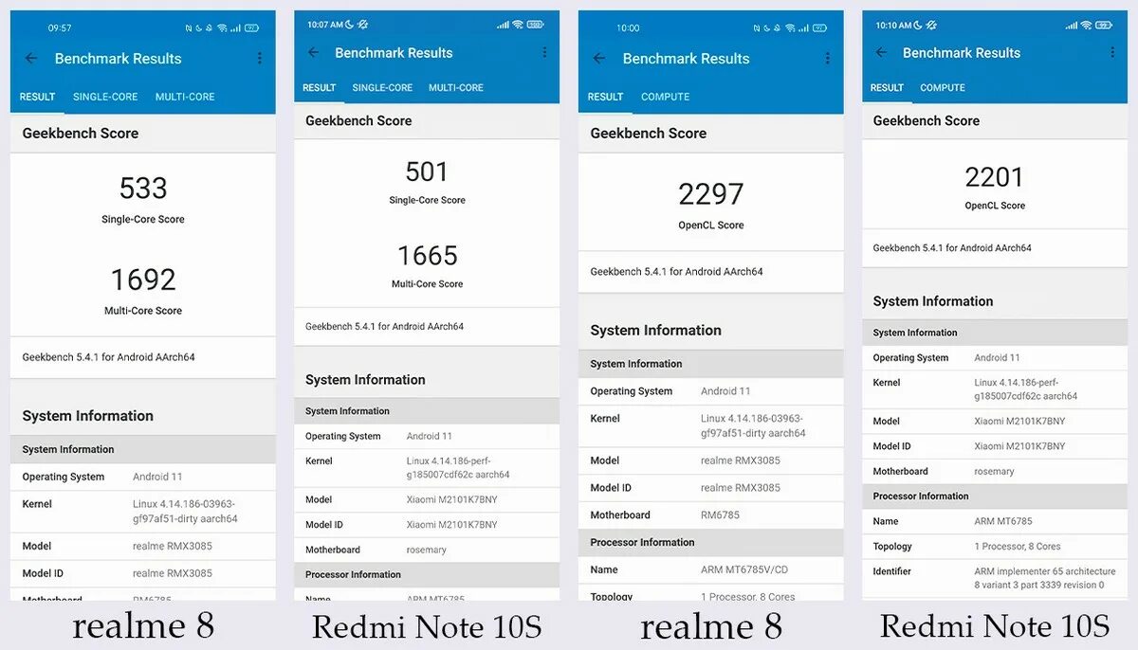Image resolution: width=1138 pixels, height=650 pixels.
Task: Tap the 1692 multi-core score
Action: click(143, 280)
